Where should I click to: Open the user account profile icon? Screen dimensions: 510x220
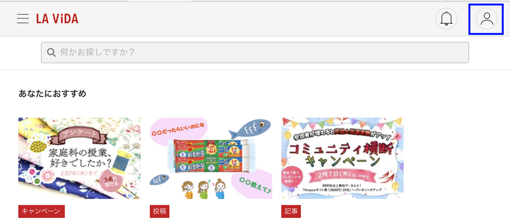486,18
